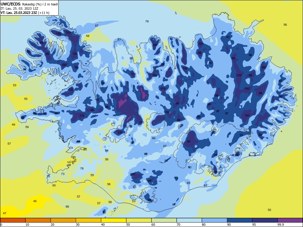Image resolution: width=303 pixels, height=227 pixels.
Task: Select the orange 10–20 legend color block
Action: pyautogui.click(x=38, y=220)
